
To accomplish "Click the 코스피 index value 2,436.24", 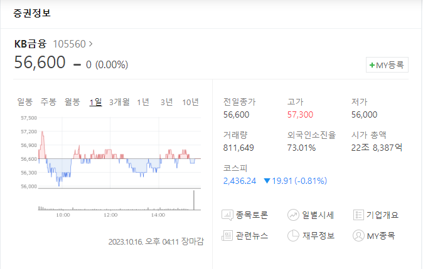I will point(240,181).
